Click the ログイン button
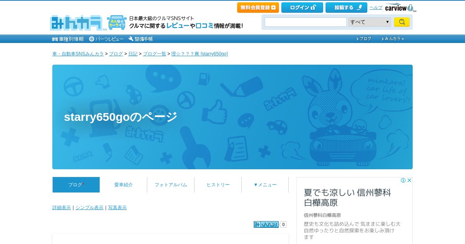The width and height of the screenshot is (465, 244). pos(302,7)
